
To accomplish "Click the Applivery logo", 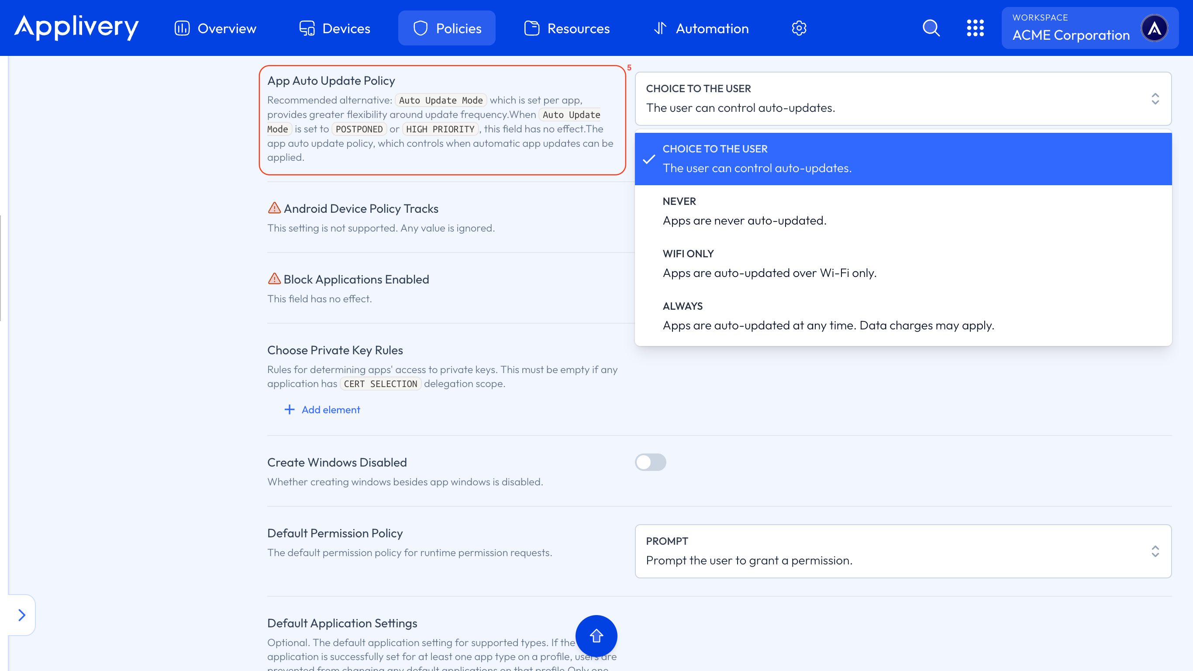I will [76, 28].
